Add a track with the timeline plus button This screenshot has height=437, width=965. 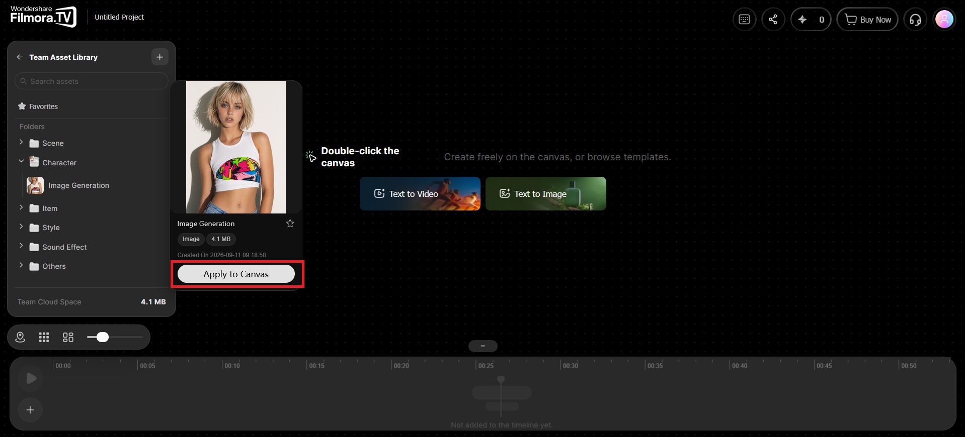tap(30, 410)
